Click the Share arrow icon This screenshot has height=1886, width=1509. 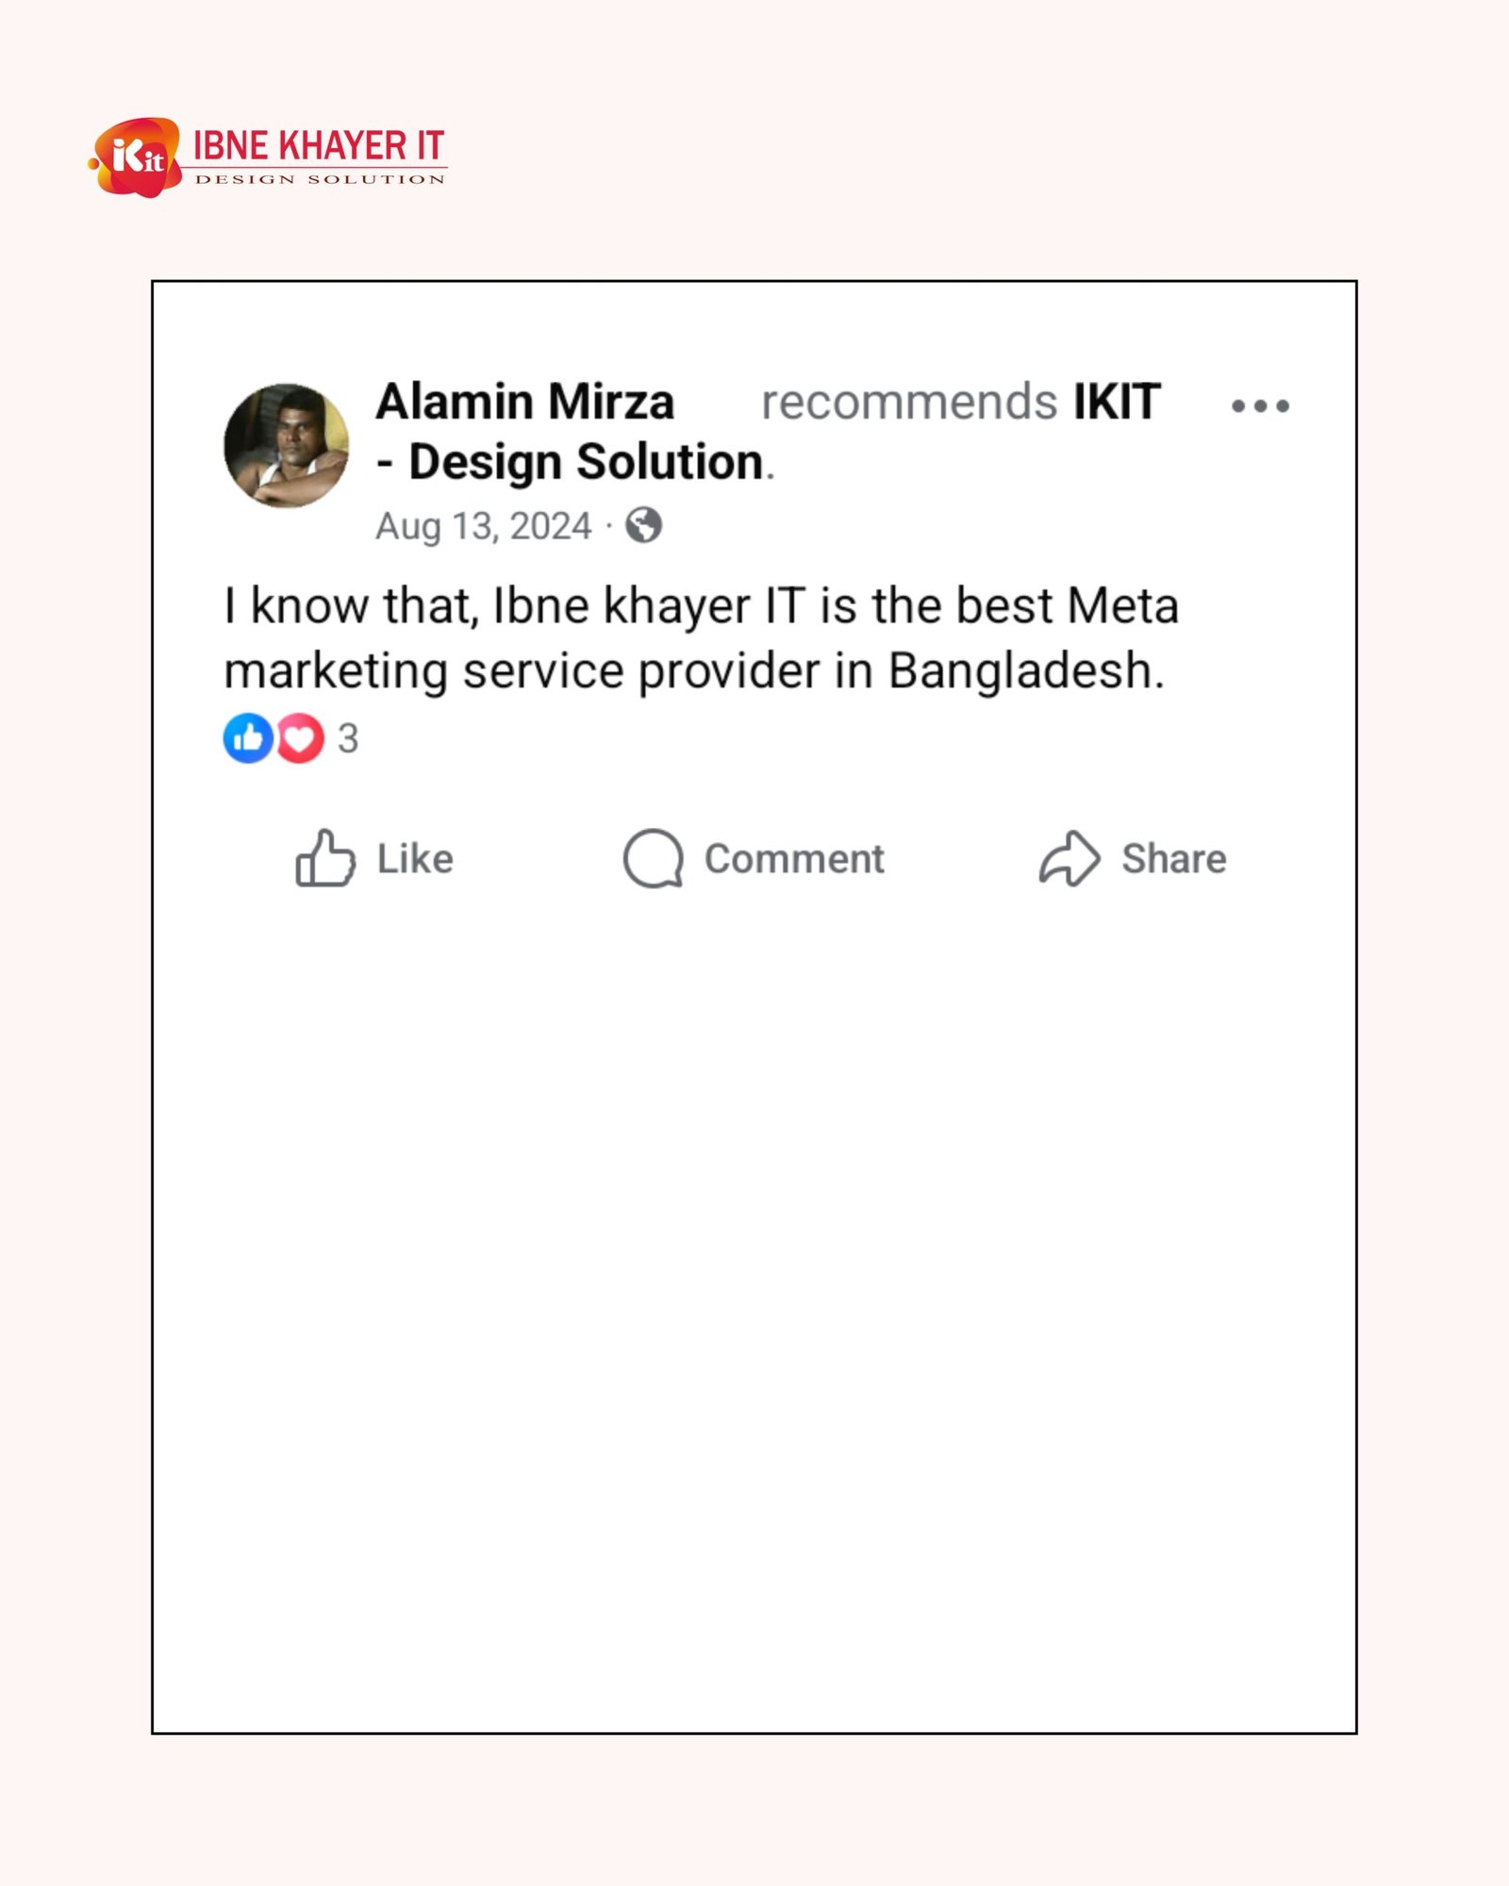point(1069,858)
